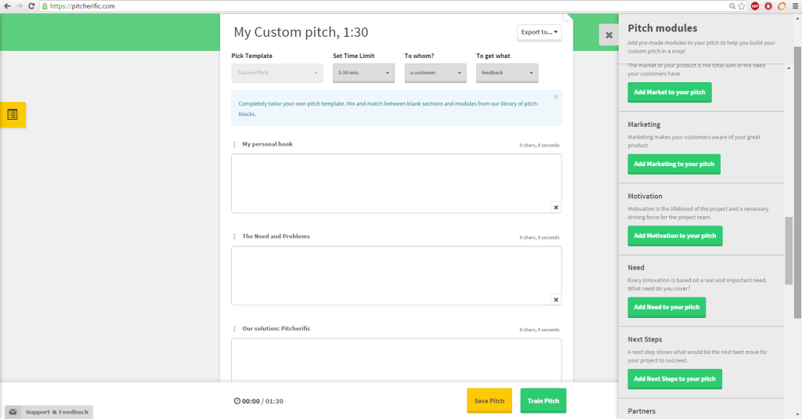
Task: Click the timer clock icon
Action: 237,401
